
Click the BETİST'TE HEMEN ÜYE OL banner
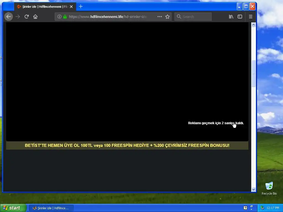tap(127, 145)
